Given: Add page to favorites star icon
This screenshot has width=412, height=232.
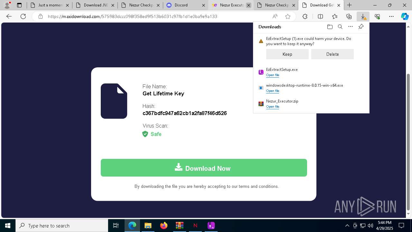Looking at the screenshot, I should (x=288, y=16).
